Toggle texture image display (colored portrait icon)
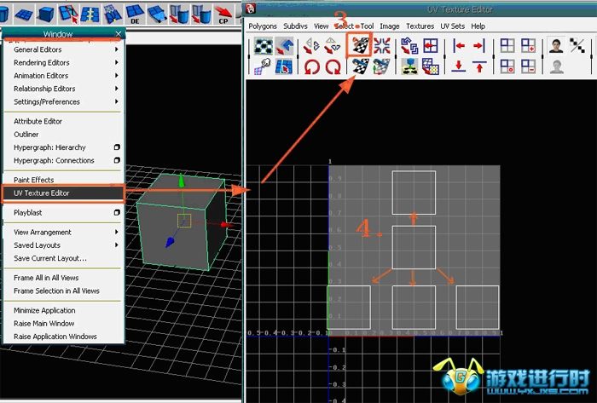This screenshot has width=597, height=403. pyautogui.click(x=556, y=46)
